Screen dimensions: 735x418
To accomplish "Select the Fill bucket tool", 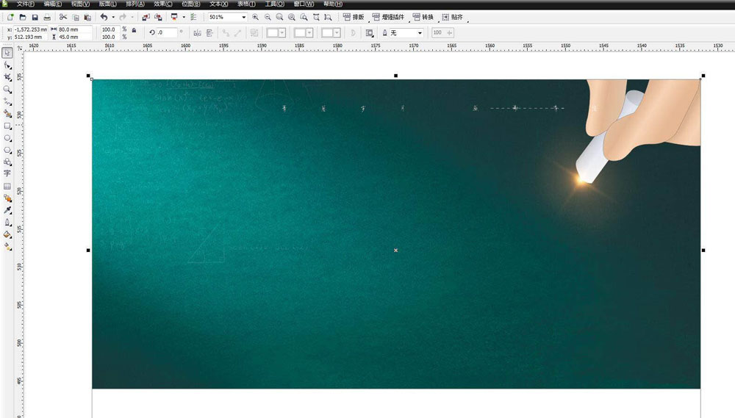I will [7, 234].
